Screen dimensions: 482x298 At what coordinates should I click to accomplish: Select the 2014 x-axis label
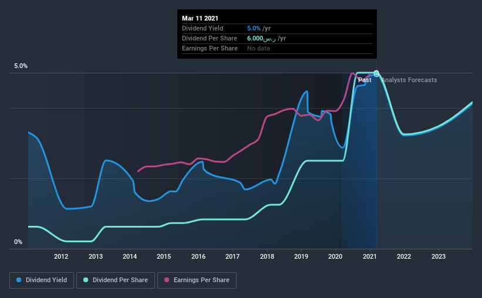click(x=130, y=256)
